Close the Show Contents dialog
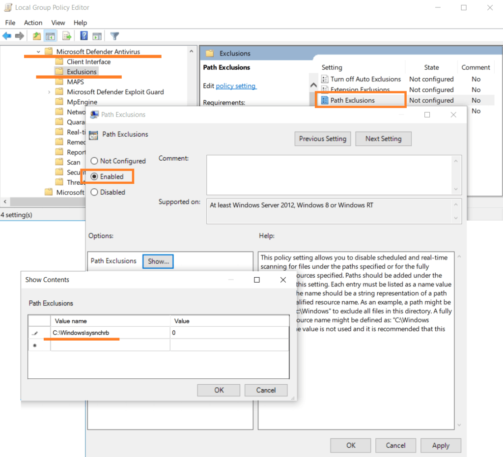This screenshot has height=457, width=503. point(283,280)
